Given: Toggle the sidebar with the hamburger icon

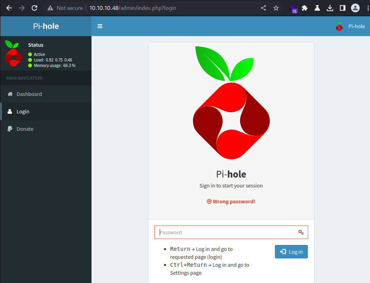Looking at the screenshot, I should 100,26.
